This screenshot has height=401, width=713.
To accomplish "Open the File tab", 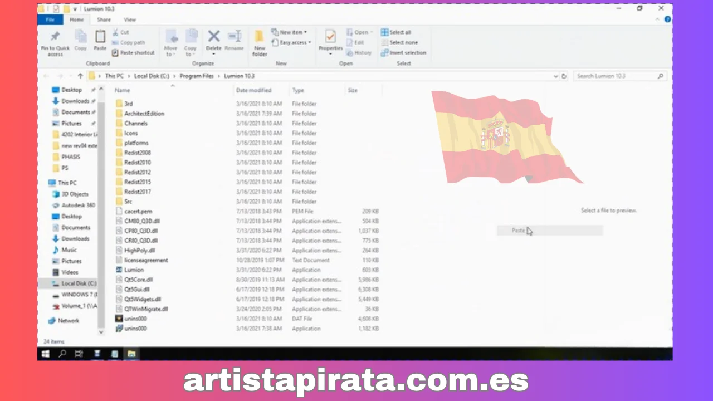I will 50,19.
